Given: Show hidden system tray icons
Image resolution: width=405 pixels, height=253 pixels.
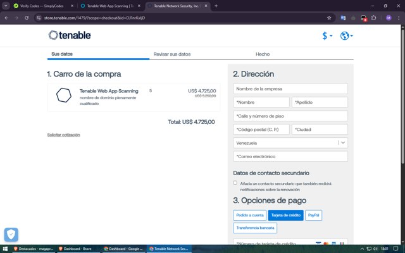Looking at the screenshot, I should pyautogui.click(x=362, y=249).
